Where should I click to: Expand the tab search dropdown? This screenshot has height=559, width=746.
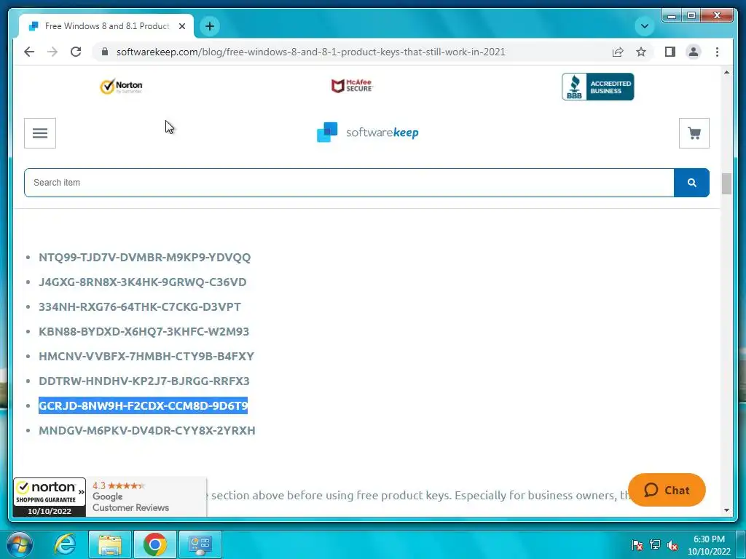point(645,26)
